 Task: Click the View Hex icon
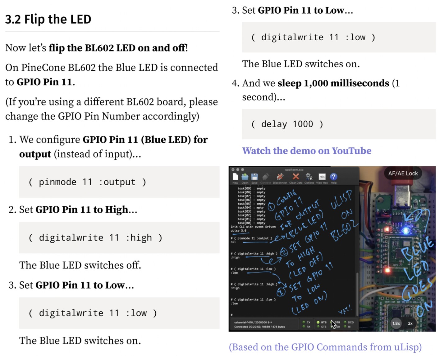click(x=322, y=177)
